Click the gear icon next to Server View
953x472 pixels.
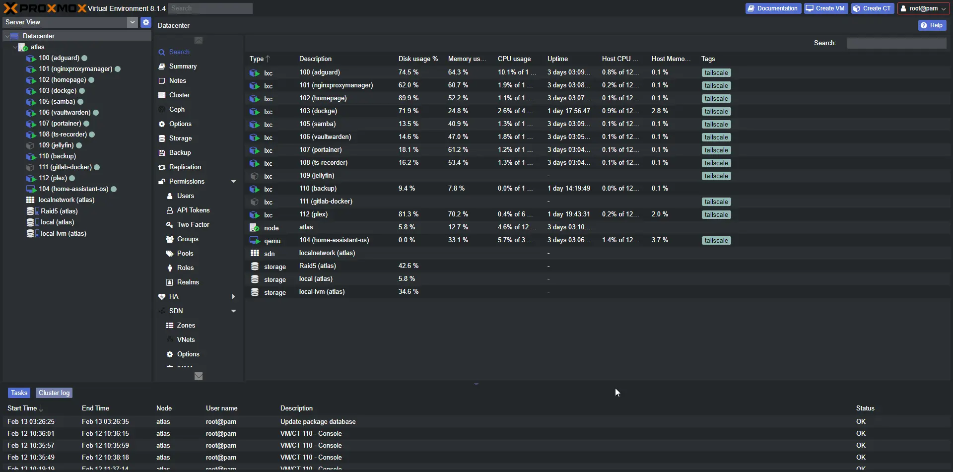click(x=145, y=22)
